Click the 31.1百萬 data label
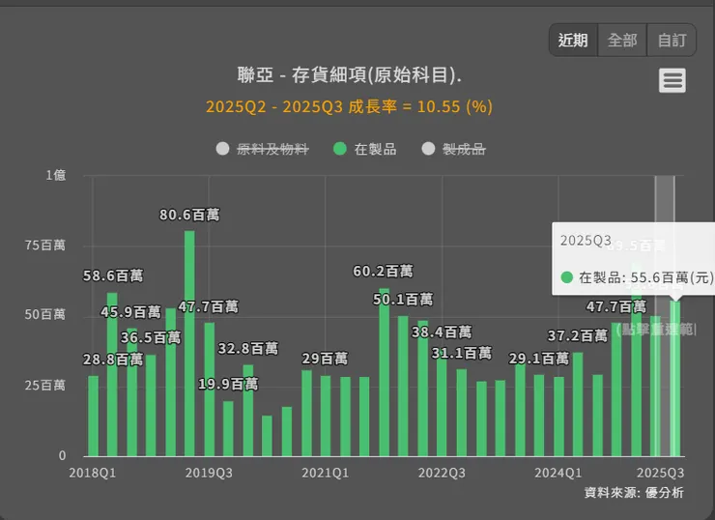Image resolution: width=715 pixels, height=520 pixels. click(462, 353)
